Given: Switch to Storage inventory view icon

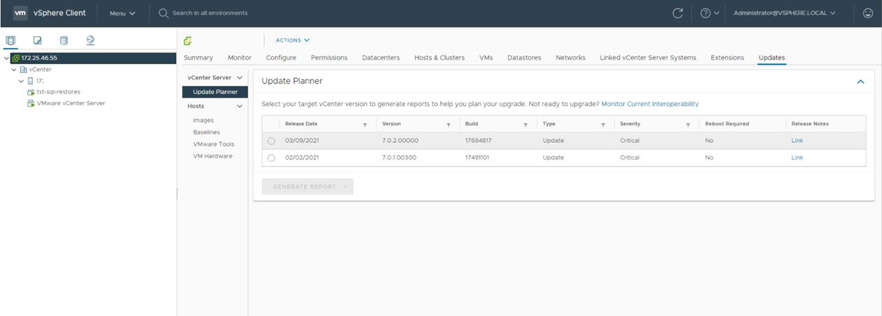Looking at the screenshot, I should click(64, 40).
